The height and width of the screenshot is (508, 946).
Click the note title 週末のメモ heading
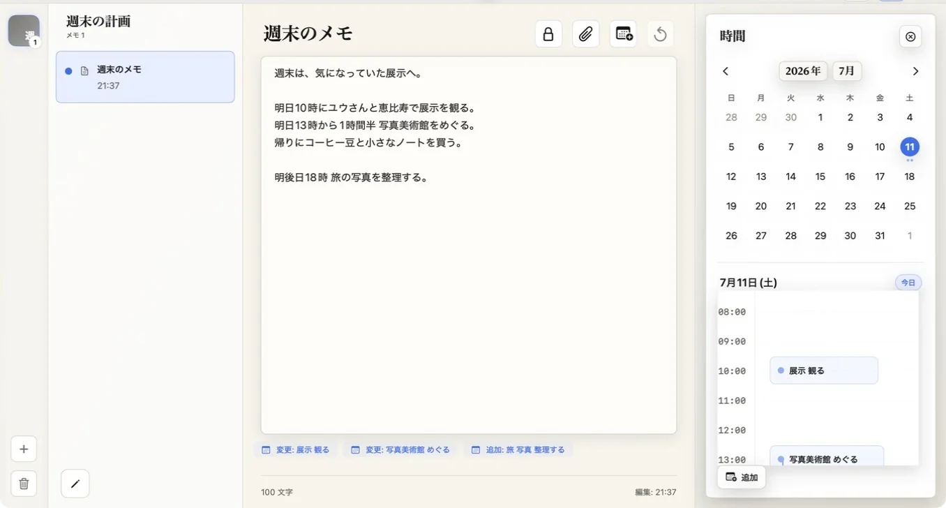(308, 33)
